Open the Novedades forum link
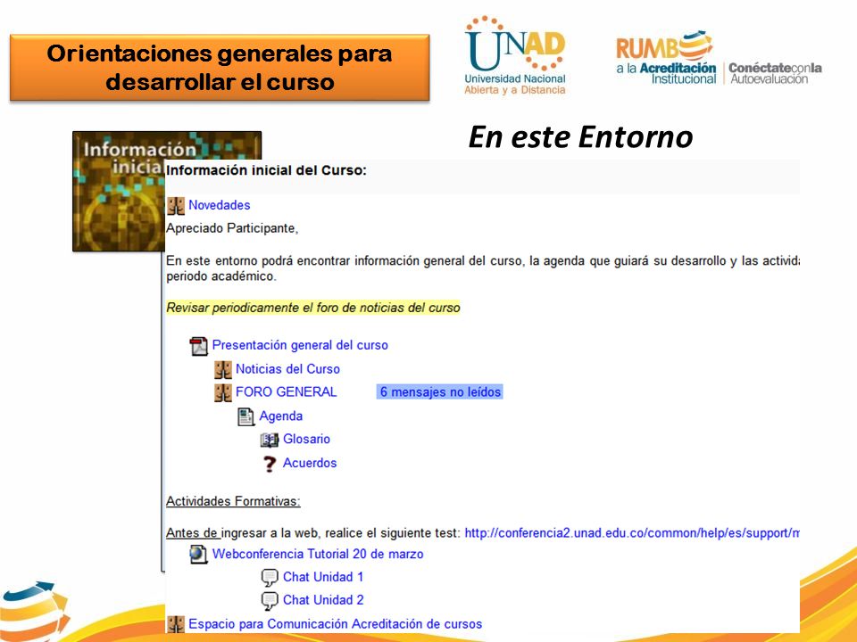 pos(220,205)
